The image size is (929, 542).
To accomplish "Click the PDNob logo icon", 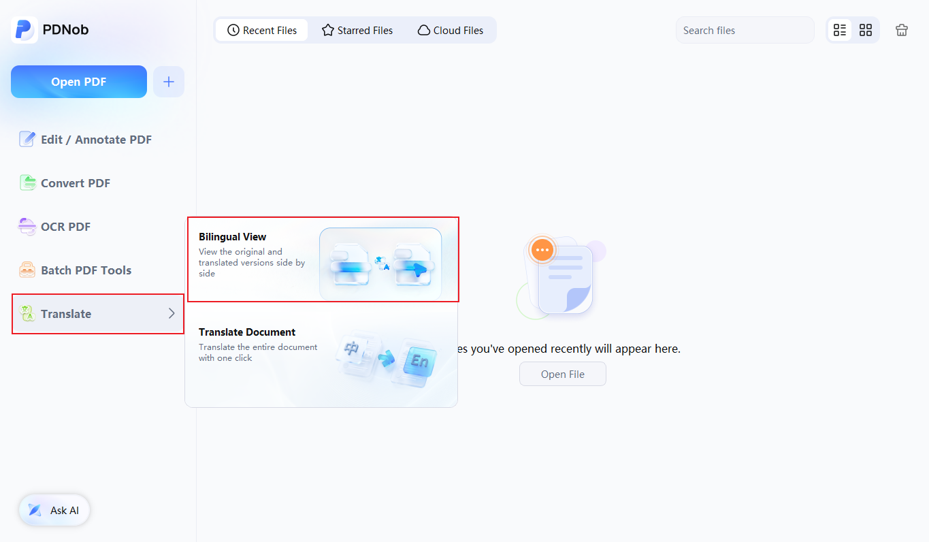I will 25,30.
